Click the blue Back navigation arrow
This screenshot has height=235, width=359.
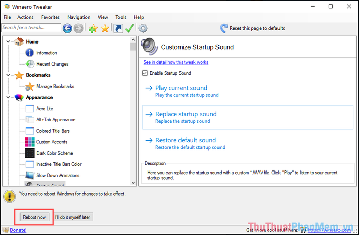pyautogui.click(x=67, y=28)
